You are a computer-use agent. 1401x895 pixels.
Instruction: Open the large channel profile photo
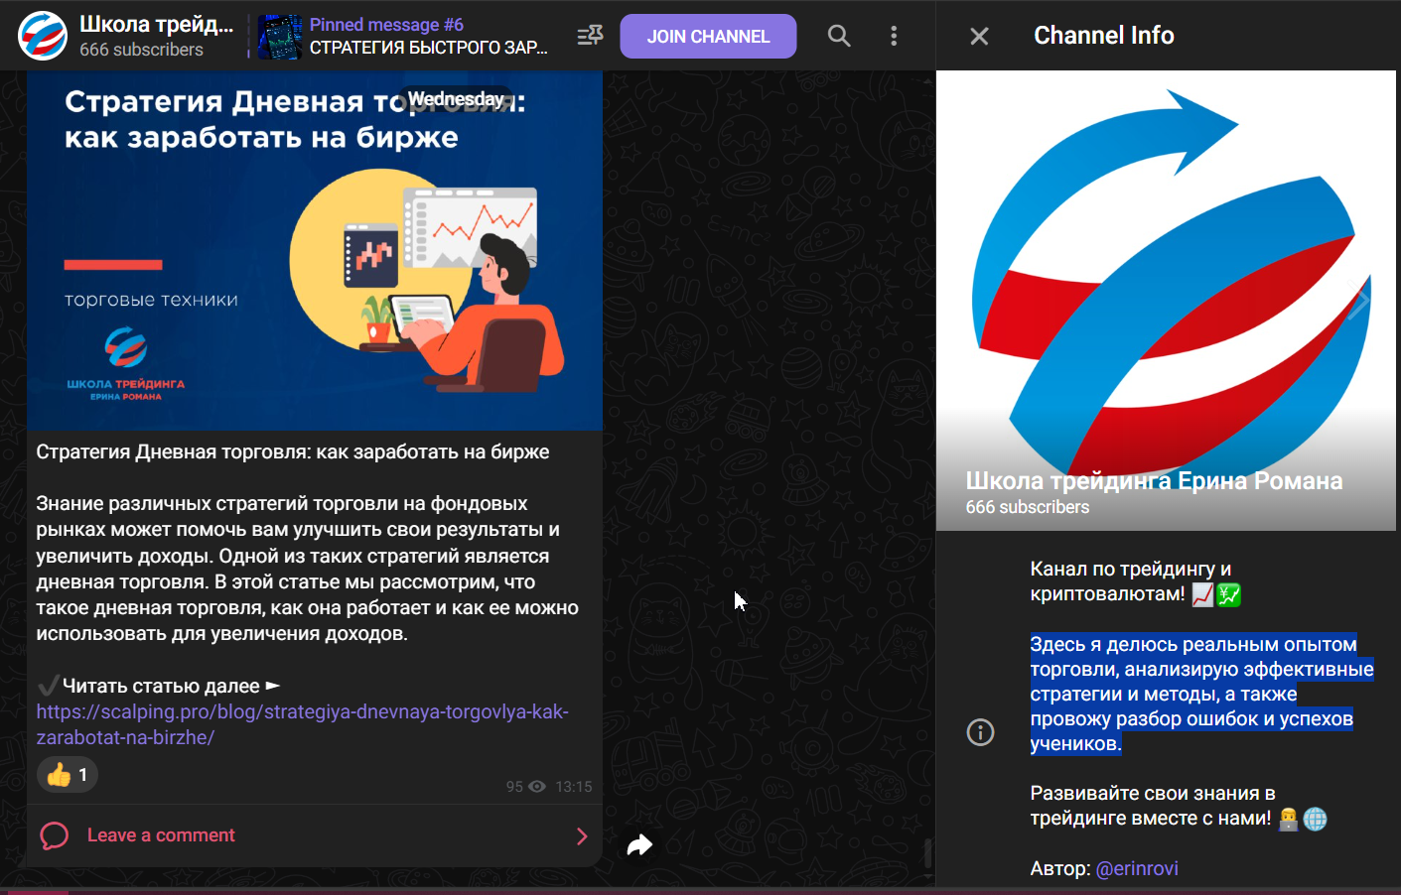pos(1166,300)
